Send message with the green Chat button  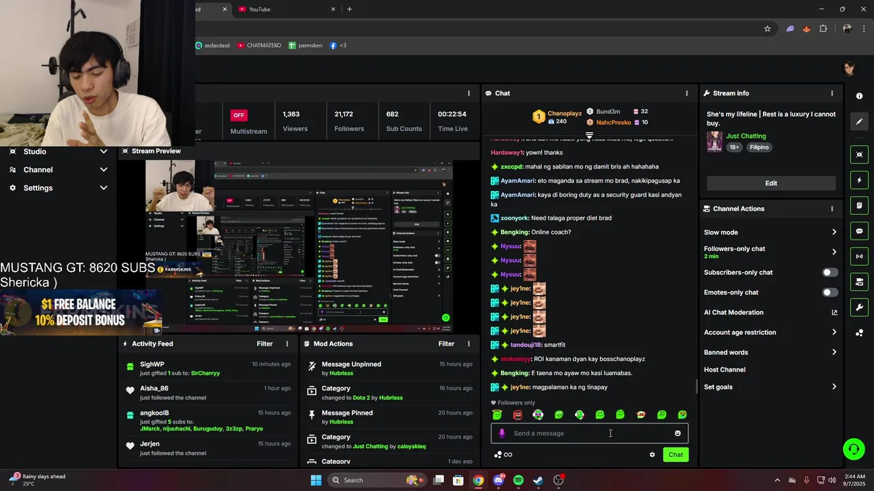(675, 455)
